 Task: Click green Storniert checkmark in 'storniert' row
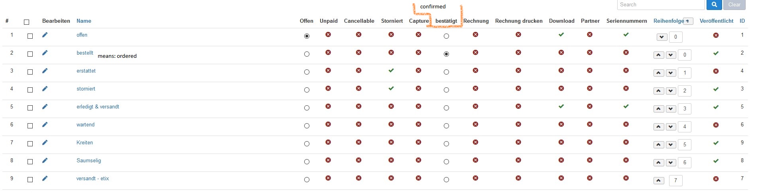[x=391, y=89]
